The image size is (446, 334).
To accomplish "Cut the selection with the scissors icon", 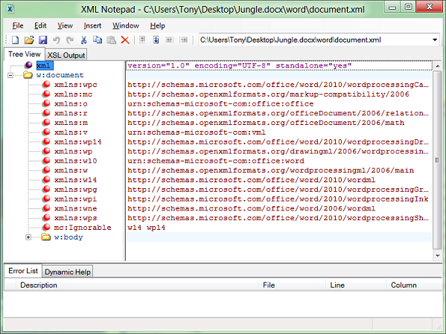I will [83, 40].
